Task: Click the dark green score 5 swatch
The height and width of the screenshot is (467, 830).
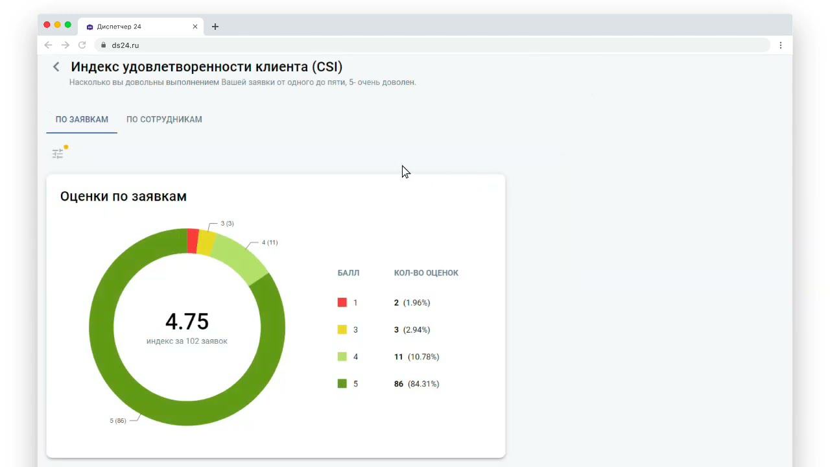Action: point(342,384)
